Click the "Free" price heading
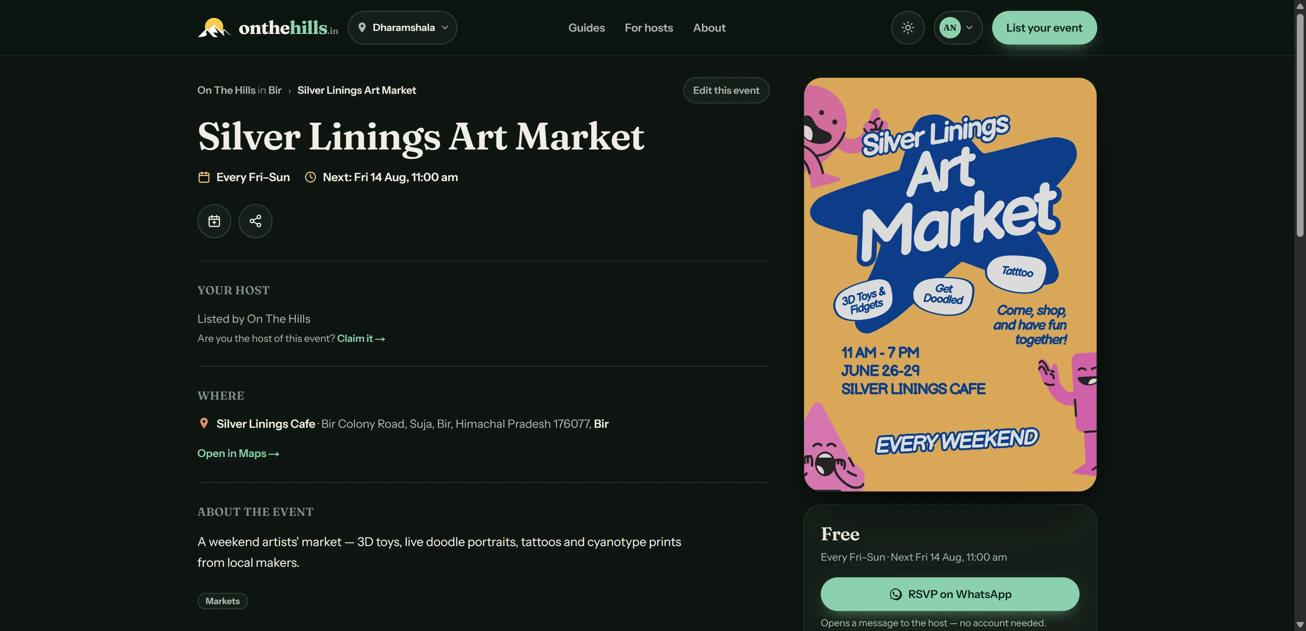The image size is (1306, 631). coord(840,534)
